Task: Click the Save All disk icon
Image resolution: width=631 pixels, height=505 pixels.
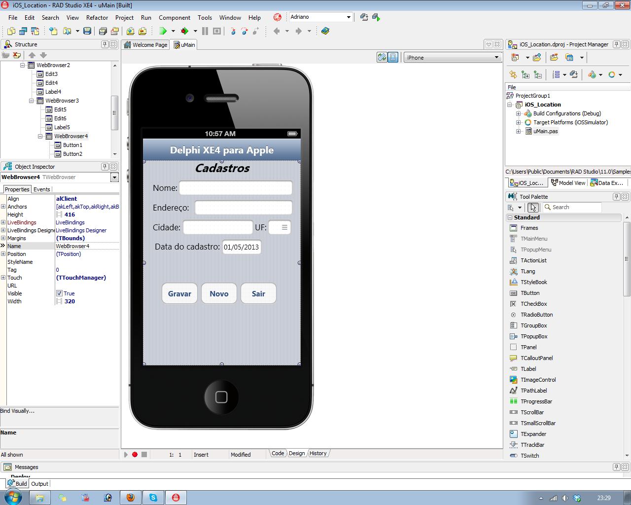Action: 103,31
